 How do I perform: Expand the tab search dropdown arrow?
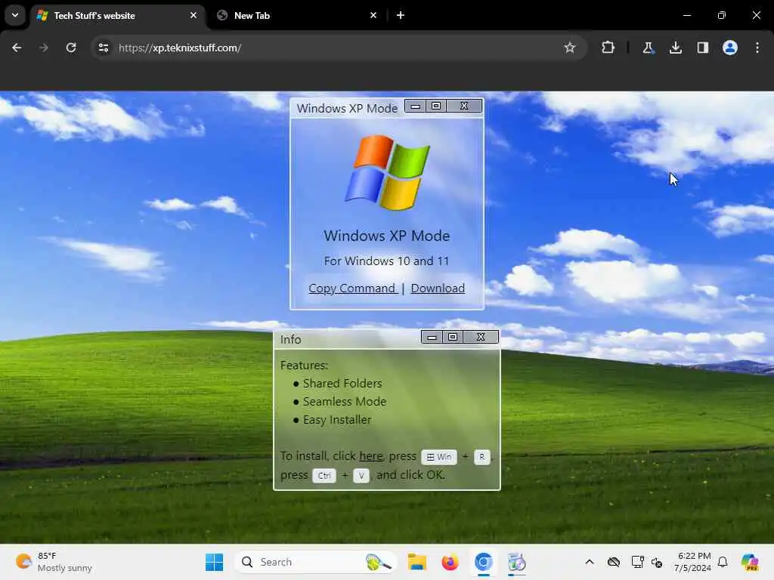tap(15, 15)
